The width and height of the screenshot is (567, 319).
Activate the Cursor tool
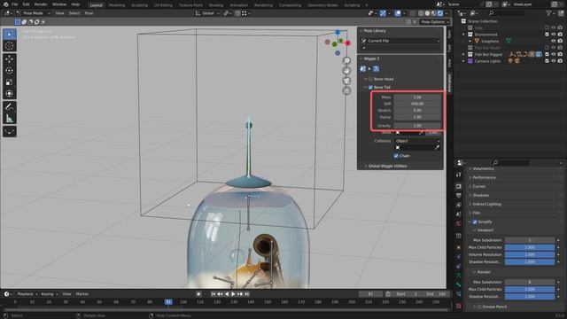(10, 46)
